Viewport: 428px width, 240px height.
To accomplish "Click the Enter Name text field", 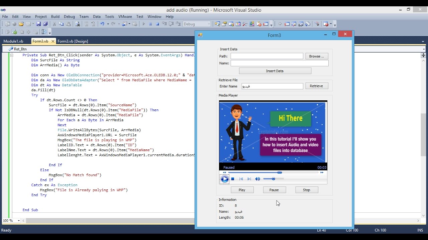I will pyautogui.click(x=272, y=86).
